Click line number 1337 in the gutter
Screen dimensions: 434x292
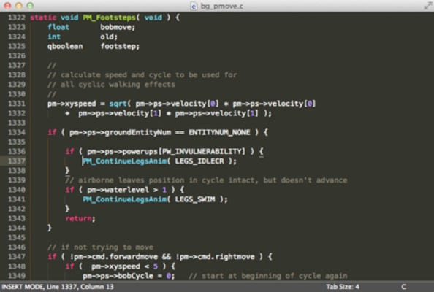[17, 161]
